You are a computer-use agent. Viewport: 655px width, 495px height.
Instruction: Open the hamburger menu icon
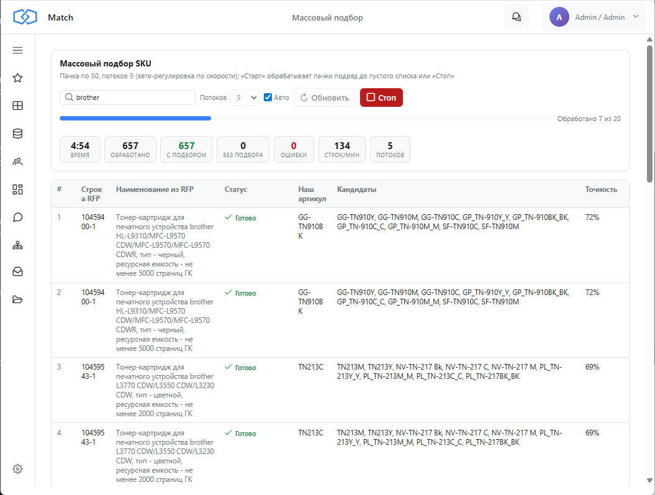(17, 50)
